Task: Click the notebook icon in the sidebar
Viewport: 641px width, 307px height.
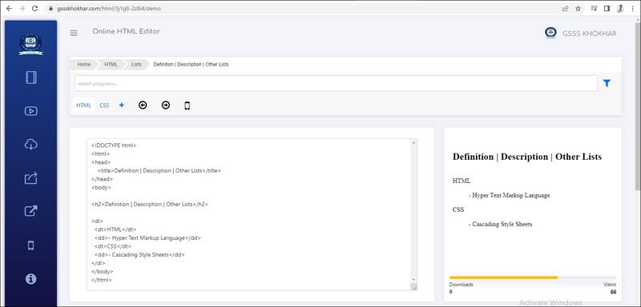Action: pos(31,78)
